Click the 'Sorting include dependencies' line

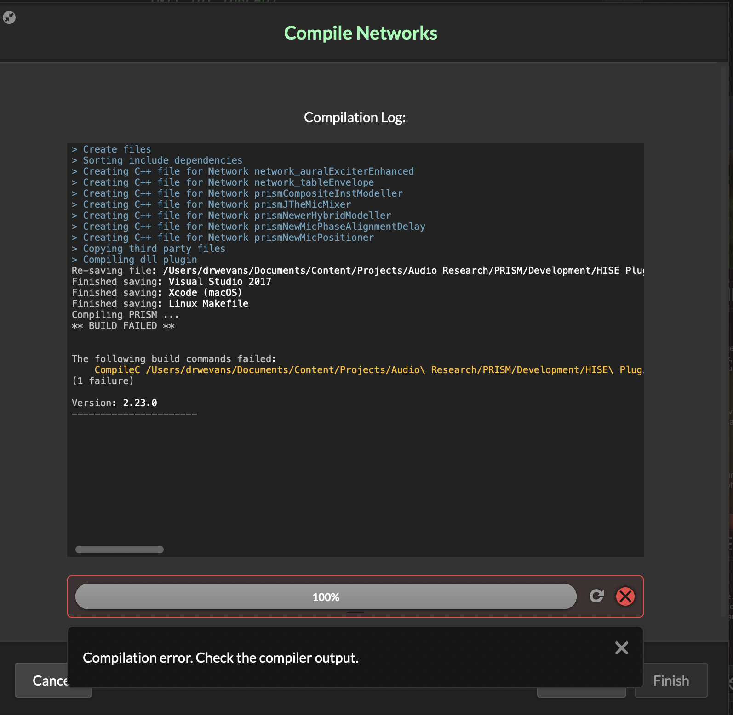tap(157, 160)
